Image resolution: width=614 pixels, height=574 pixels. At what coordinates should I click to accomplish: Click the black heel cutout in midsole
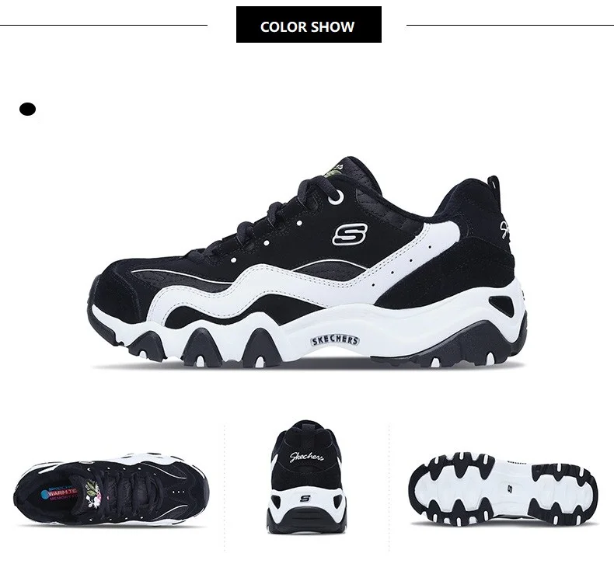pyautogui.click(x=501, y=305)
